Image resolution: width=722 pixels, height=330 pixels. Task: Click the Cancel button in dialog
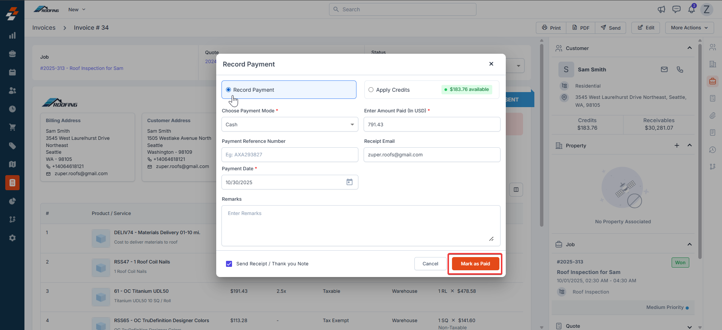coord(430,264)
